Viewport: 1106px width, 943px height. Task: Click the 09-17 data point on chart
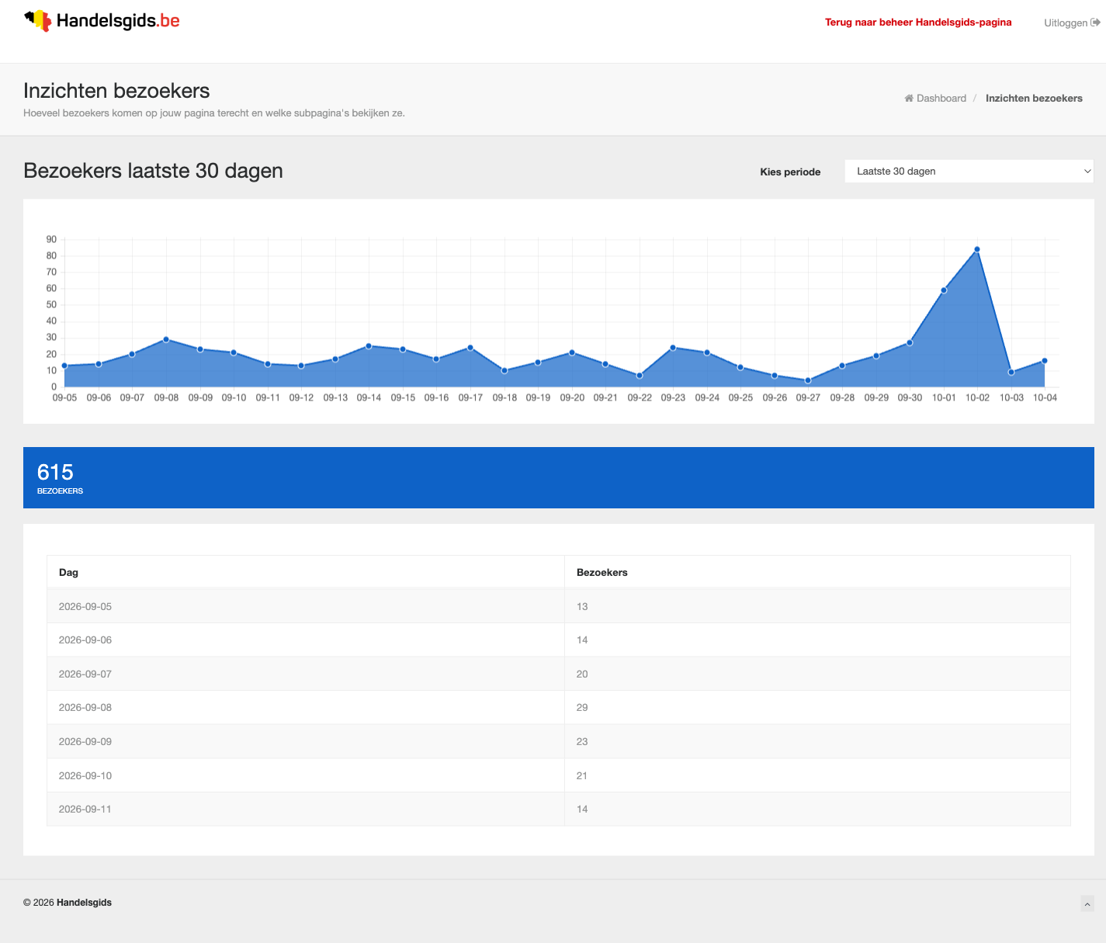470,348
